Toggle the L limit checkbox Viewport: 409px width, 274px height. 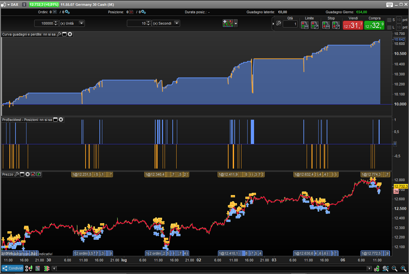coord(389,27)
